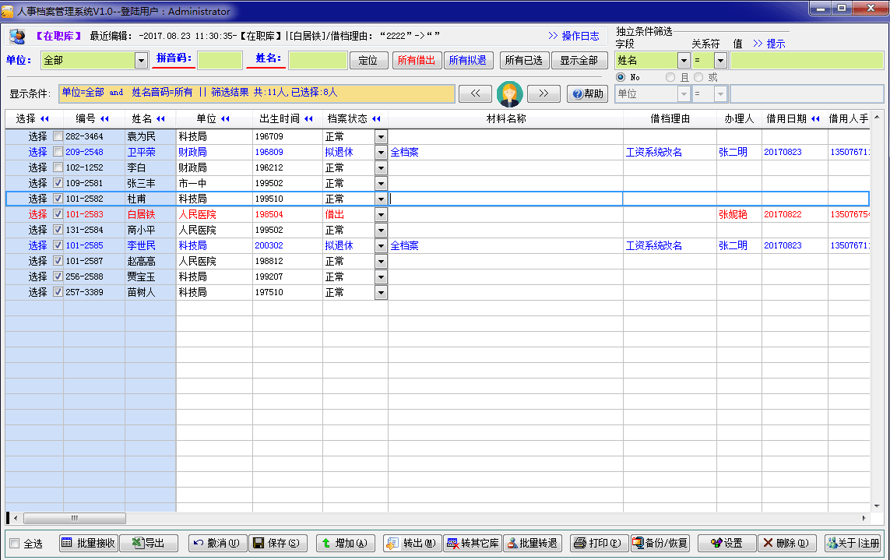Click 显示全部 show all button
This screenshot has width=890, height=560.
579,60
